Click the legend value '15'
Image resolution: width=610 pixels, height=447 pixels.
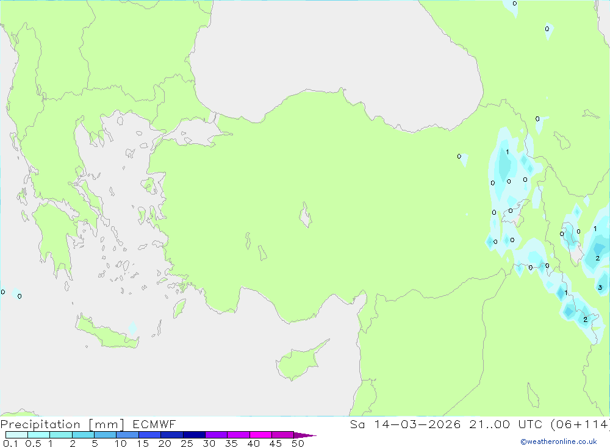point(143,443)
